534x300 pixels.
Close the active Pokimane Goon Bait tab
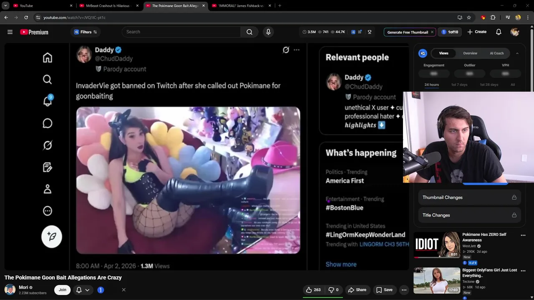coord(203,6)
